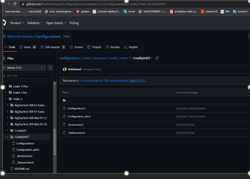Click the browser forward arrow
Viewport: 250px width, 179px height.
click(8, 4)
